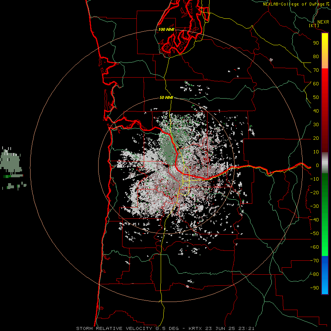Click the -80 value on velocity scale
The height and width of the screenshot is (331, 331).
point(314,274)
